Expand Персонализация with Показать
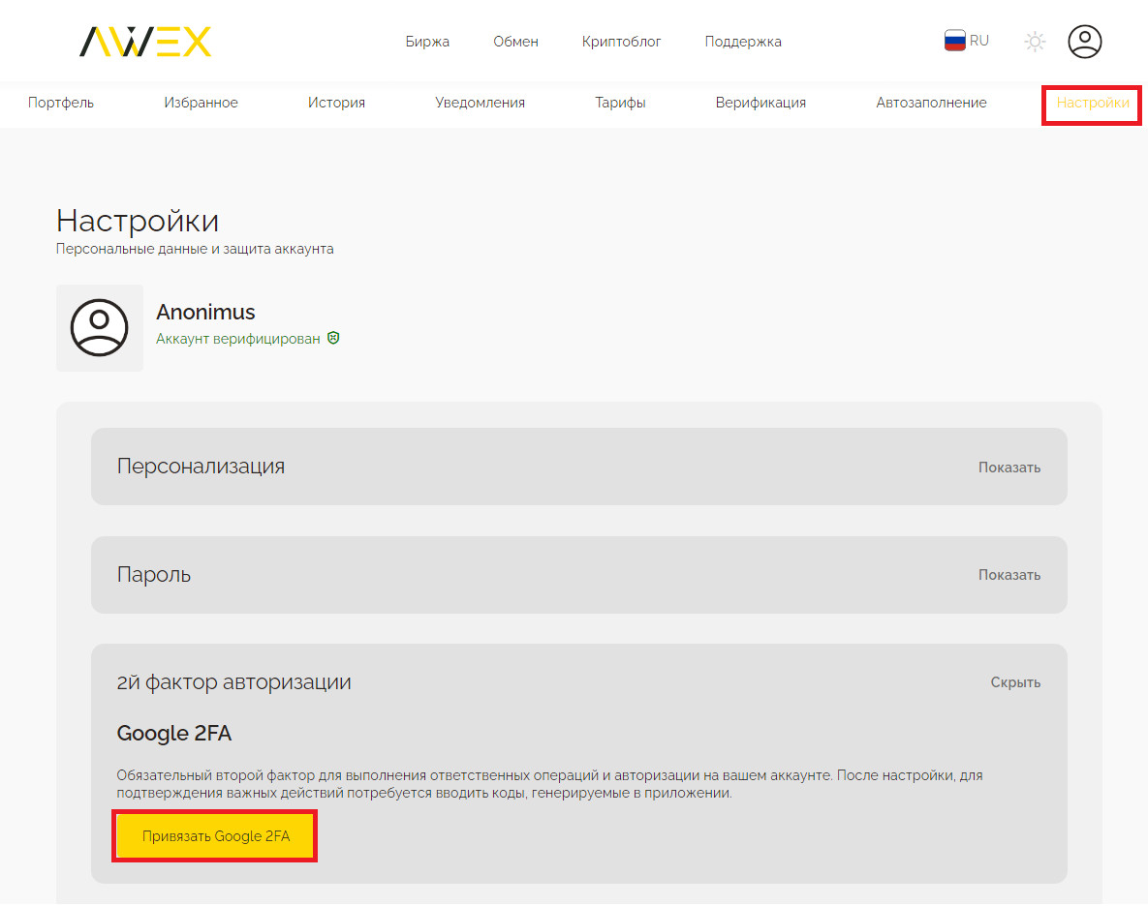This screenshot has height=906, width=1148. click(1008, 468)
